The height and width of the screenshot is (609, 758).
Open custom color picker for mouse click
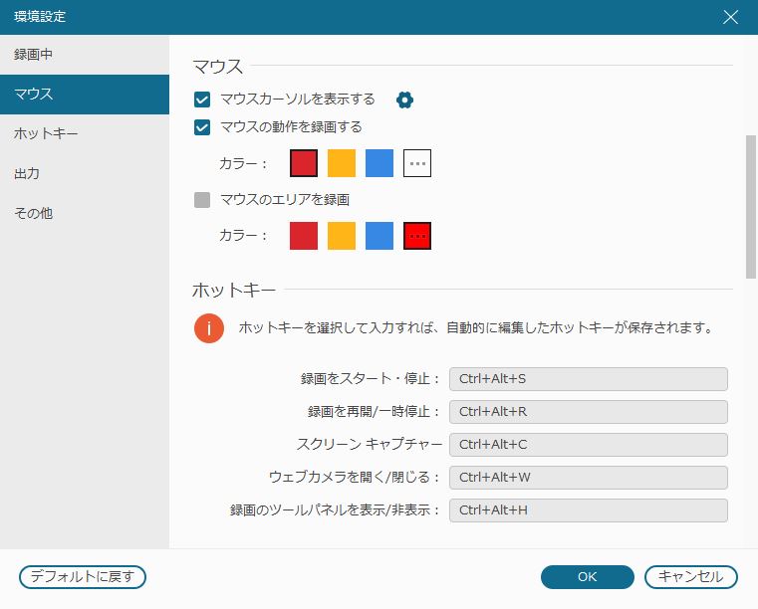pyautogui.click(x=417, y=163)
